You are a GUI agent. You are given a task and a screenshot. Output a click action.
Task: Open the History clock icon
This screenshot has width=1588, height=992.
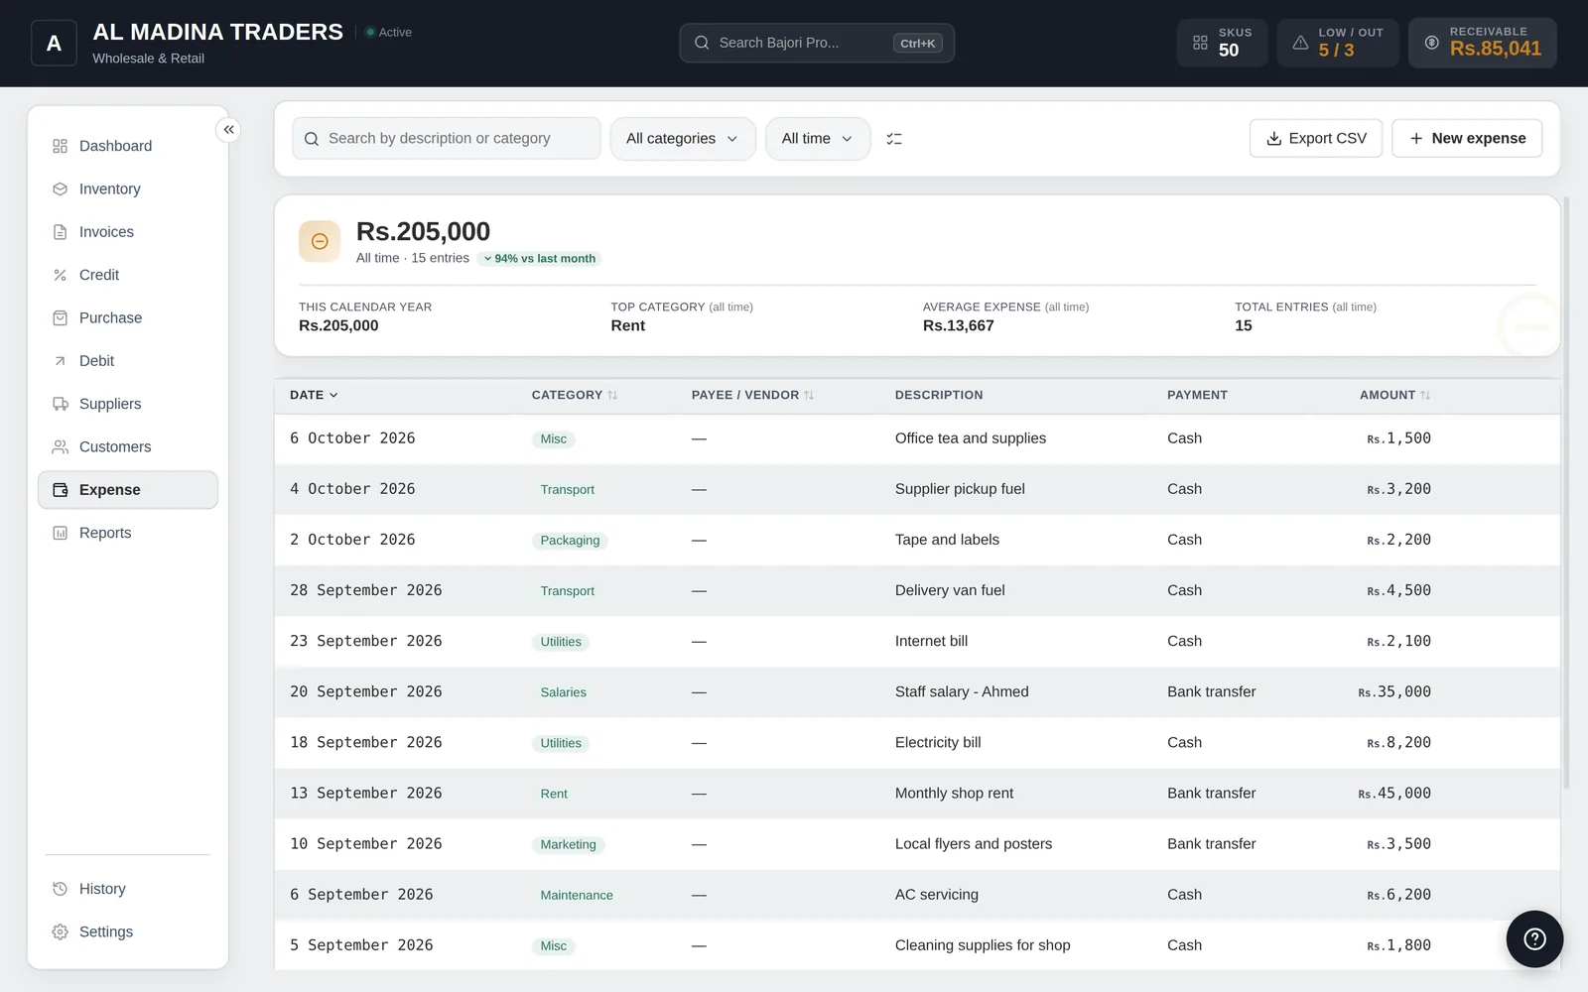click(x=60, y=889)
